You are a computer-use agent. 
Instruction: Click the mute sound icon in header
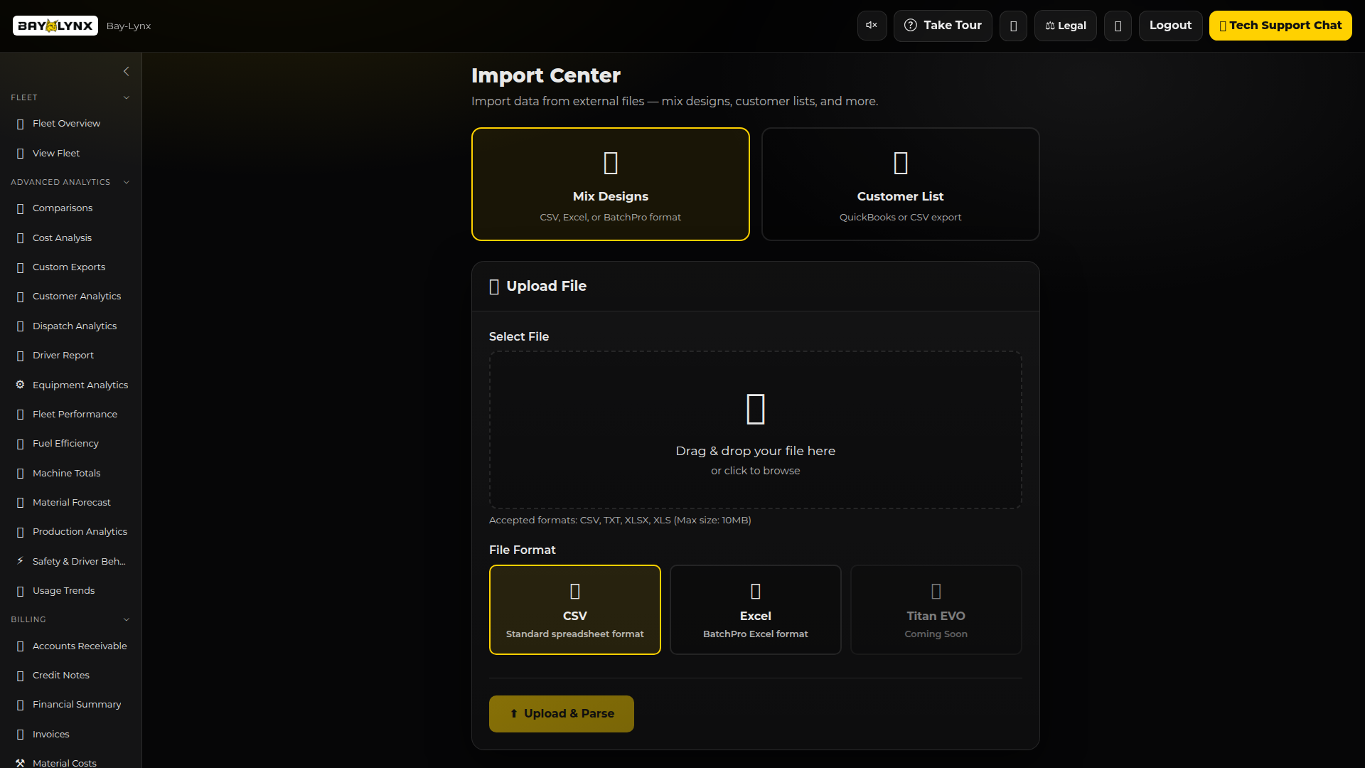(872, 26)
